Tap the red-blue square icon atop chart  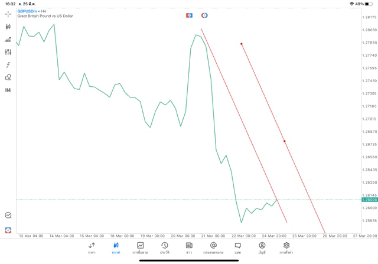[x=189, y=15]
